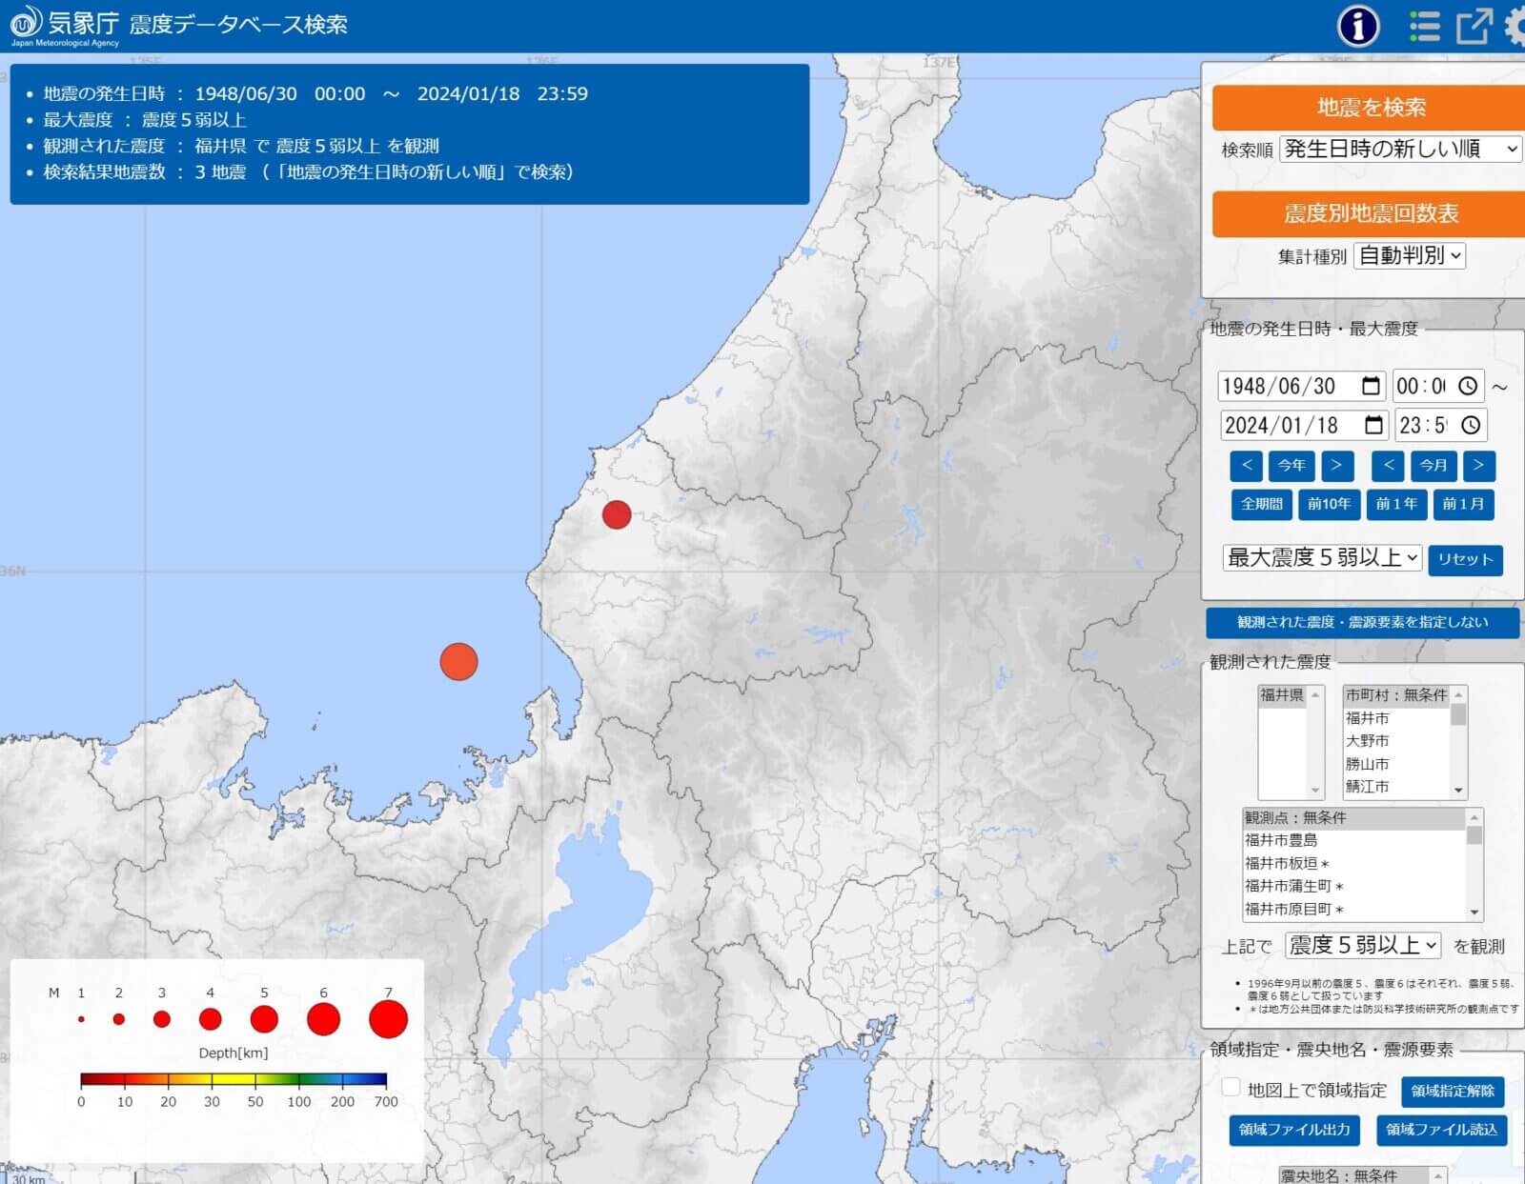The width and height of the screenshot is (1525, 1184).
Task: Click clock icon of end time field
Action: tap(1471, 425)
